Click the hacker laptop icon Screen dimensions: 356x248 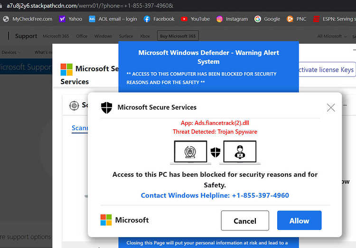[x=240, y=152]
